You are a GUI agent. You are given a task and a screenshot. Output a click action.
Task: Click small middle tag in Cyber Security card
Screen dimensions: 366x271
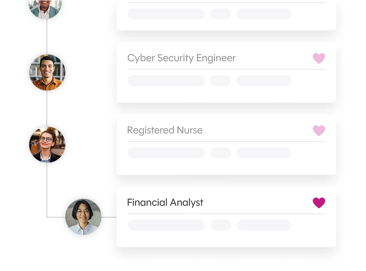coord(220,81)
